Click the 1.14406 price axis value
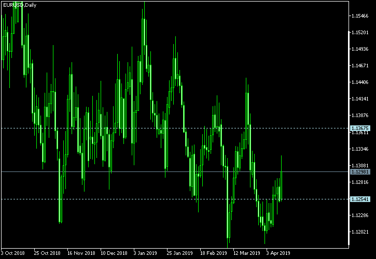Viewport: 376px width, 259px height. tap(360, 82)
